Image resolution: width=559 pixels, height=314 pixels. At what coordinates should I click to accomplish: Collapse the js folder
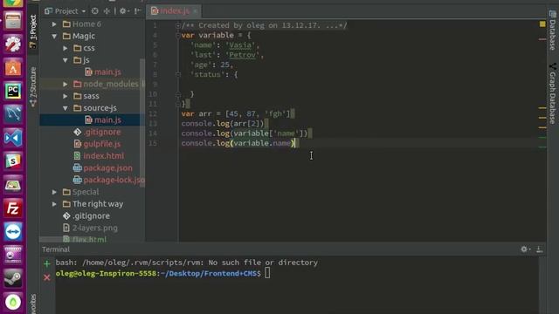click(x=66, y=60)
